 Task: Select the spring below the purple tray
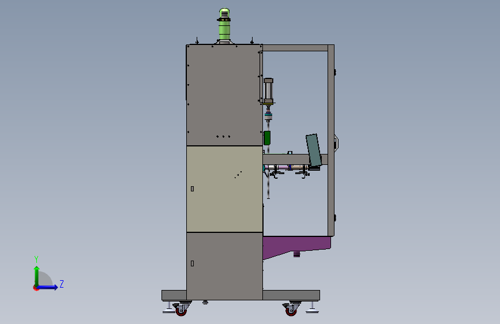click(x=296, y=254)
